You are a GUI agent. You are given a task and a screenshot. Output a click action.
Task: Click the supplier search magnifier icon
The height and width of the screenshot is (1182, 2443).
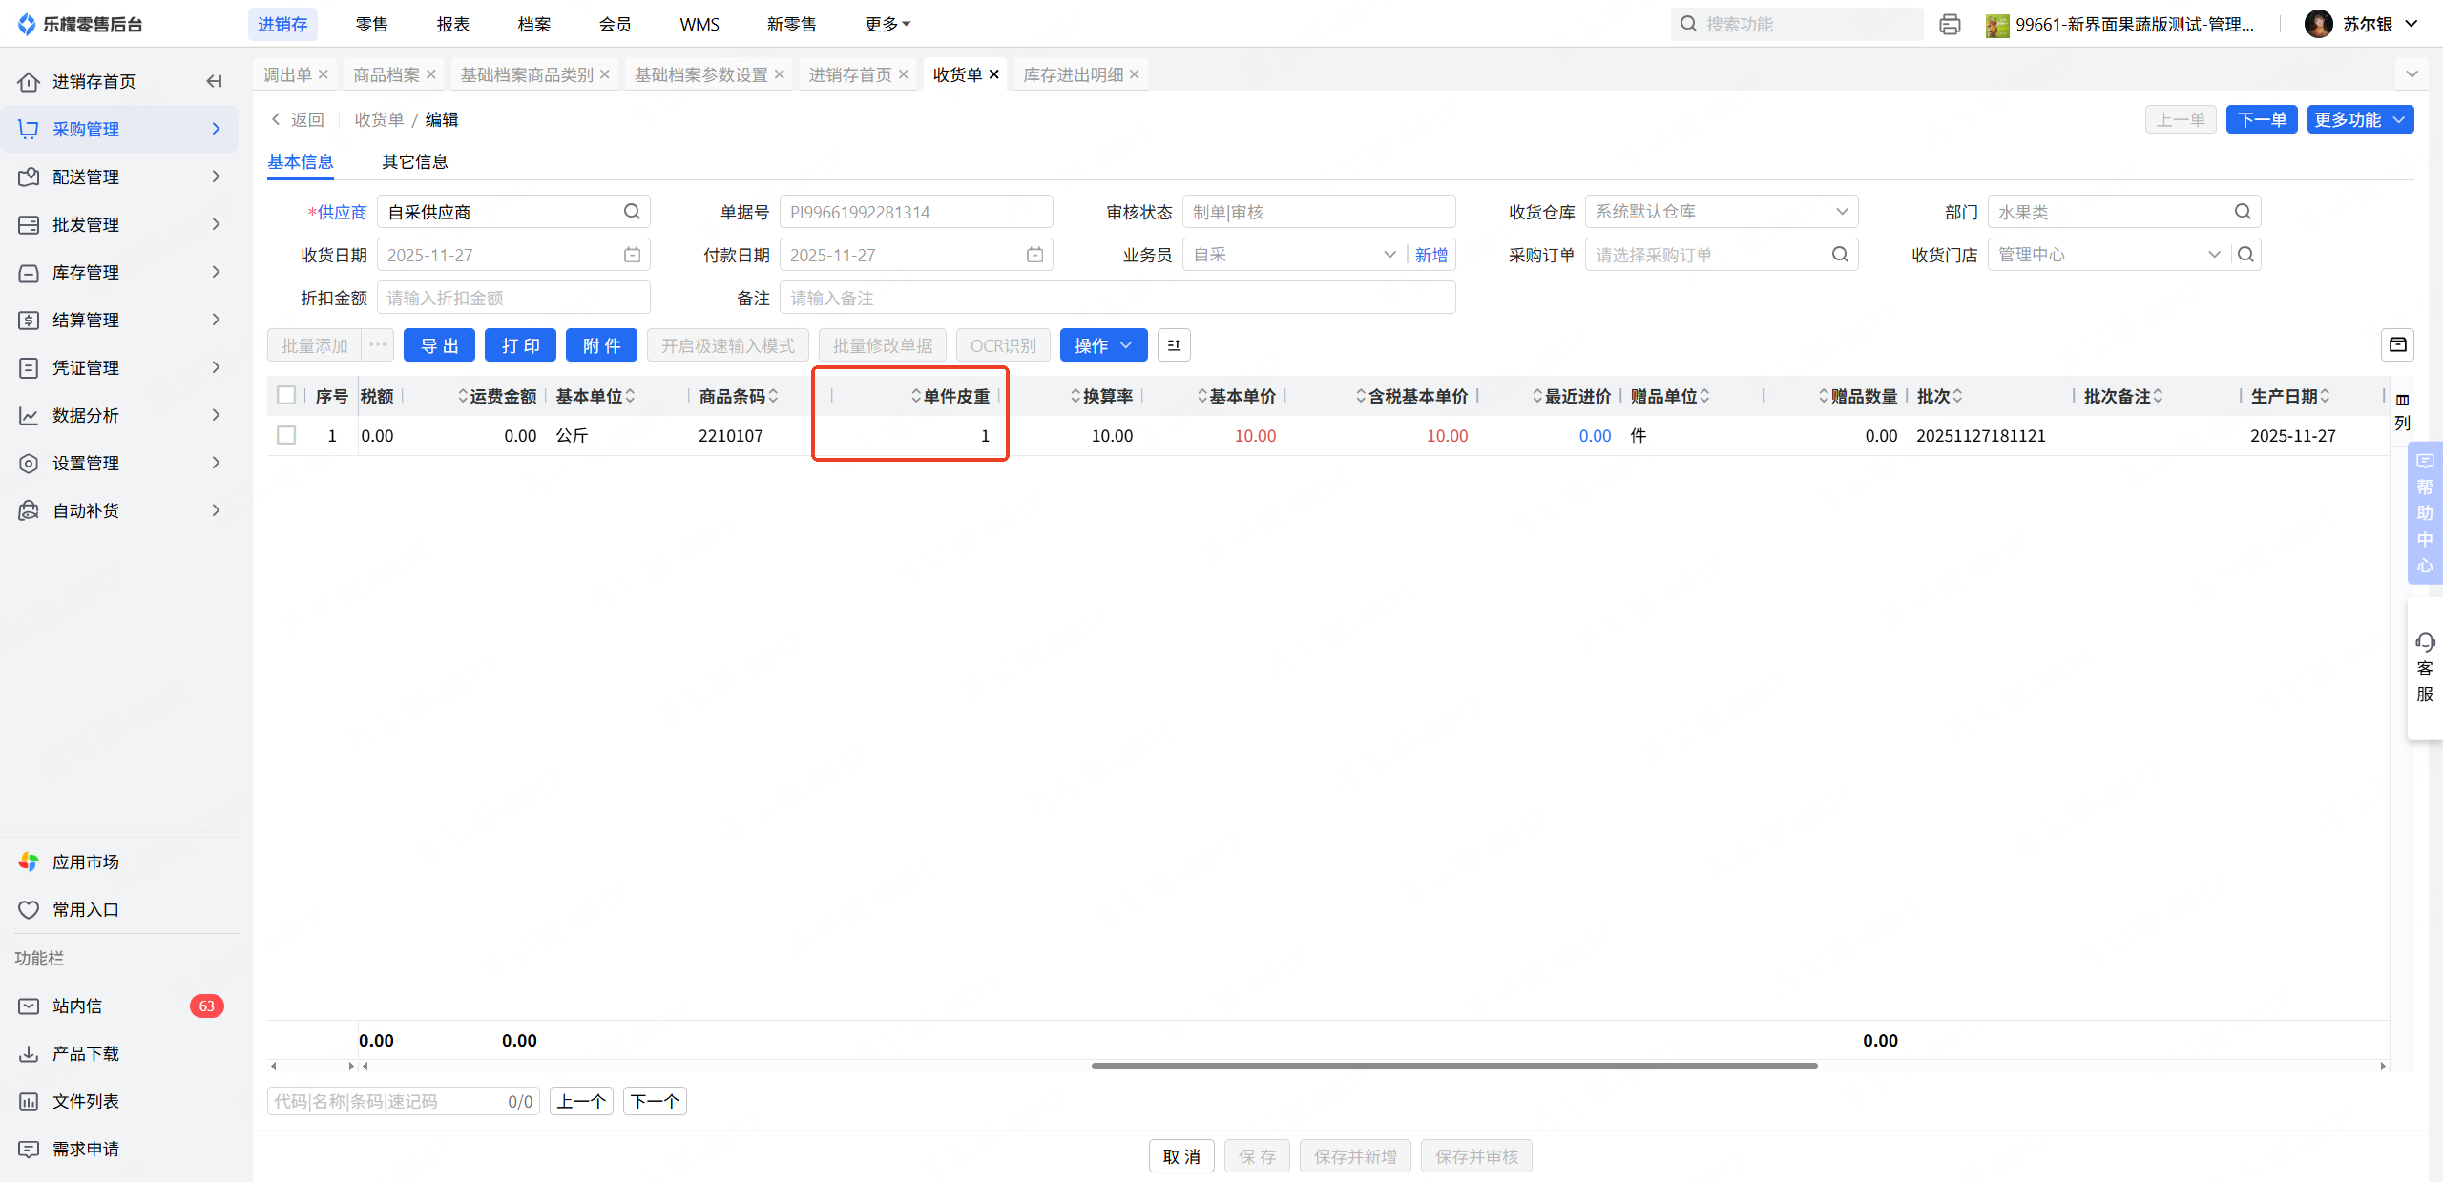632,212
